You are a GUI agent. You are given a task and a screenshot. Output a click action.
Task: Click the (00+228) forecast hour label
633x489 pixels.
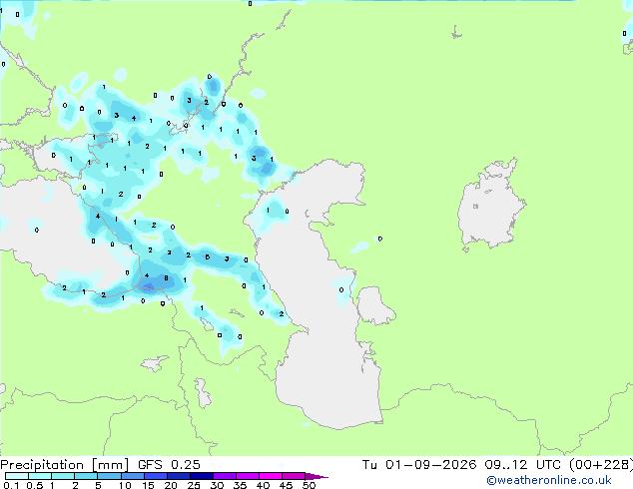(x=601, y=465)
